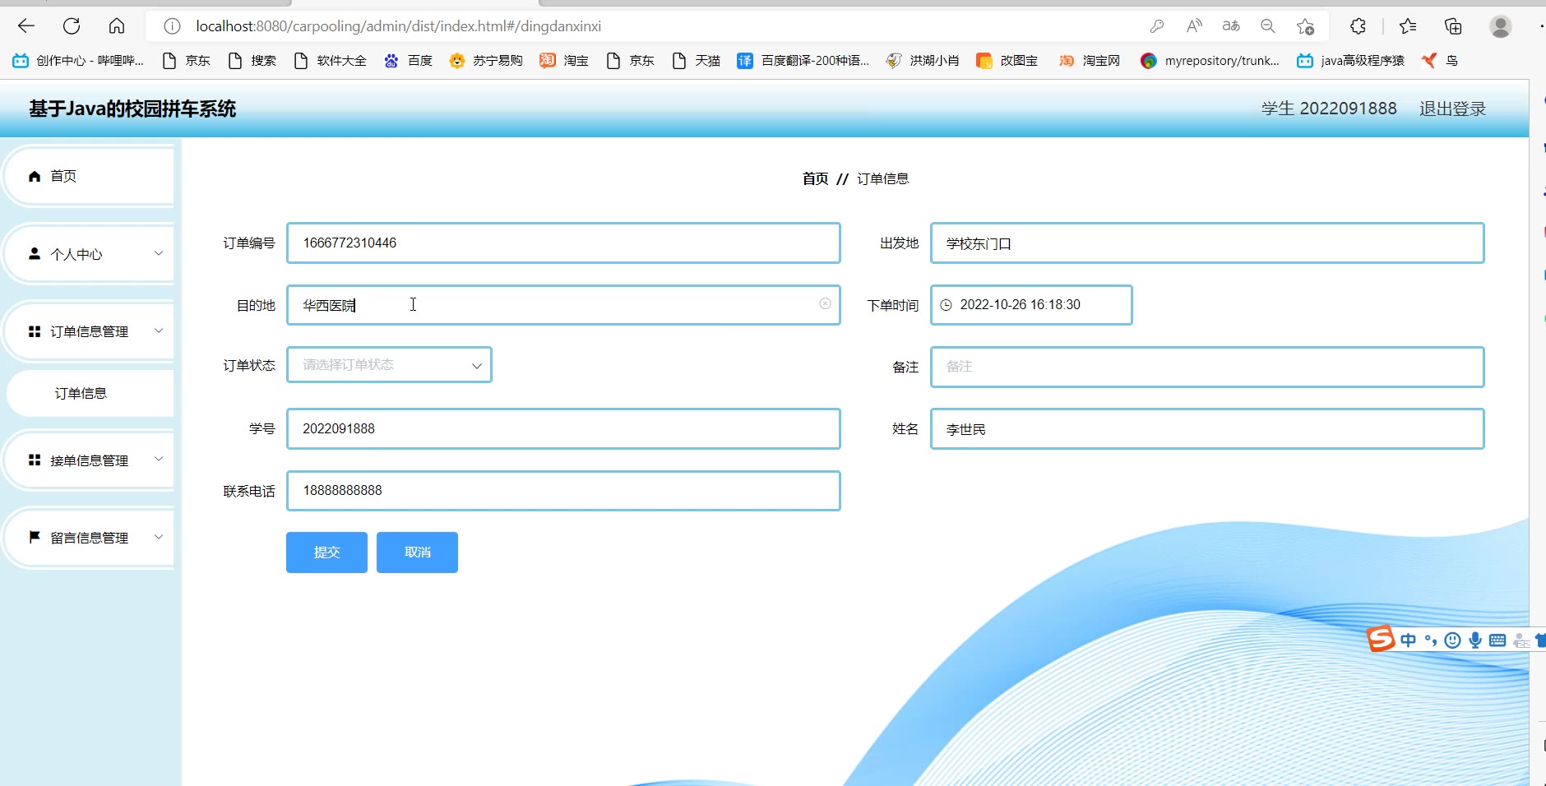Toggle IME punctuation mode icon
Viewport: 1546px width, 786px height.
click(1431, 640)
